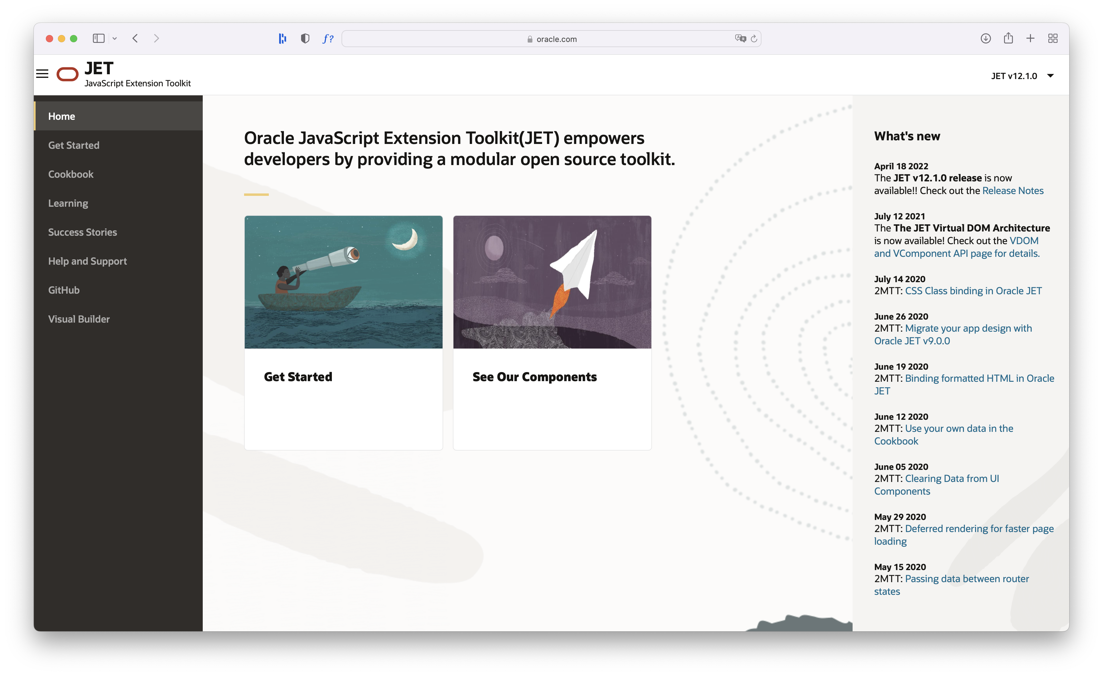Select Cookbook in the left navigation
The height and width of the screenshot is (676, 1103).
point(71,174)
